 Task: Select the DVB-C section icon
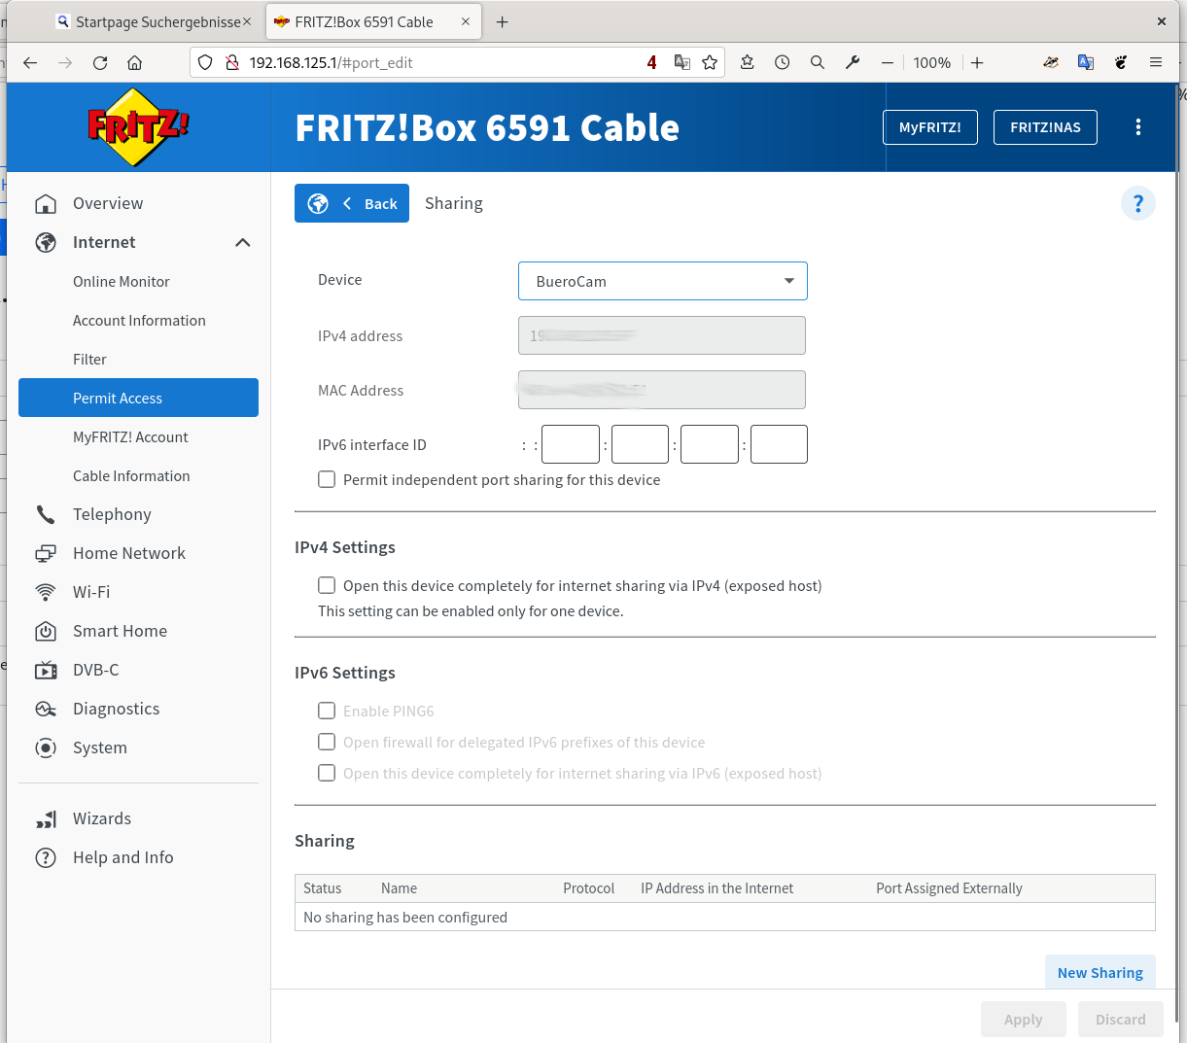[47, 670]
